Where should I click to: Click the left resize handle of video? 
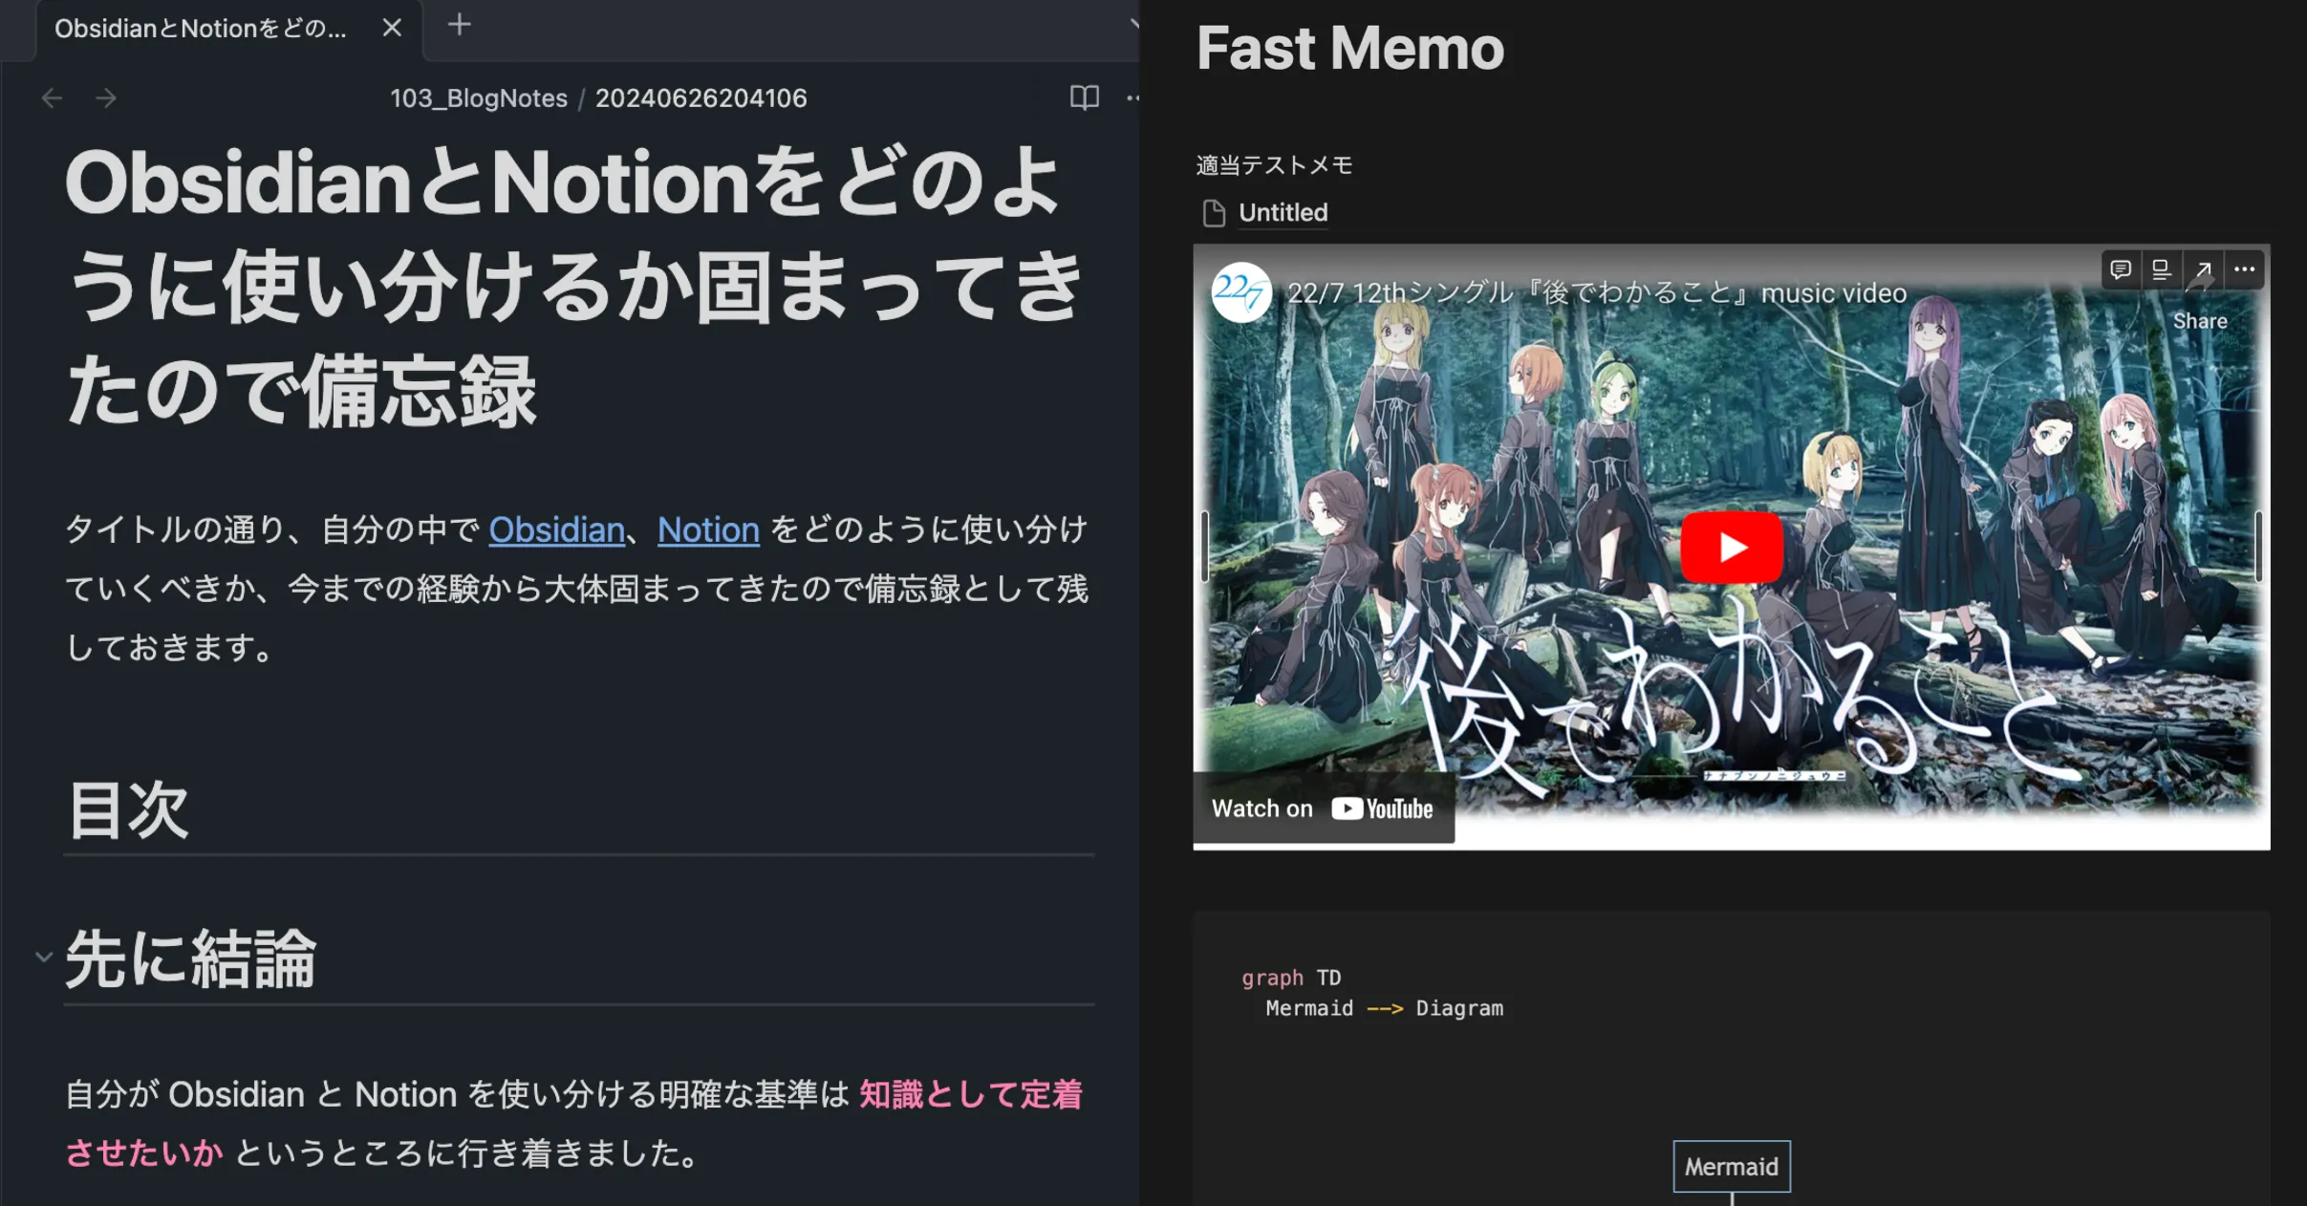pos(1204,547)
